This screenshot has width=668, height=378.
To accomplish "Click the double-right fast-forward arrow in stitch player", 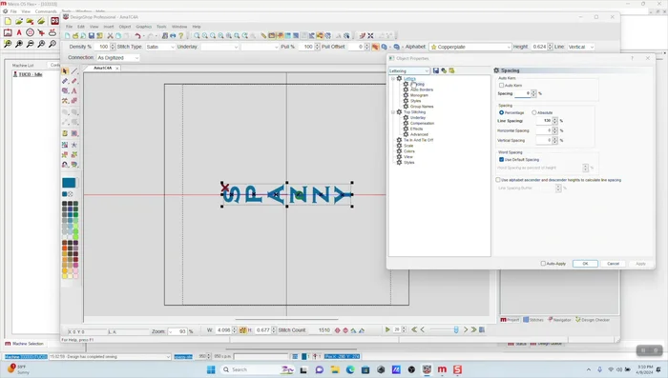I will pos(473,329).
